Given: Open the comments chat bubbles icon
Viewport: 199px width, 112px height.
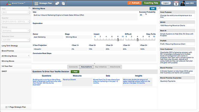Looking at the screenshot, I should click(x=57, y=3).
